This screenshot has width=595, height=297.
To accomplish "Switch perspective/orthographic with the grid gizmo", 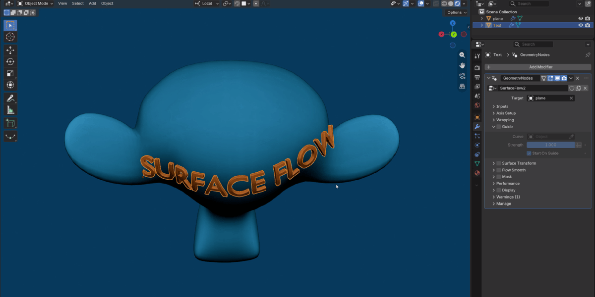I will [462, 86].
